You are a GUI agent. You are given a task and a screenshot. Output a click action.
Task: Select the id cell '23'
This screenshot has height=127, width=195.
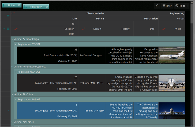pos(48,77)
